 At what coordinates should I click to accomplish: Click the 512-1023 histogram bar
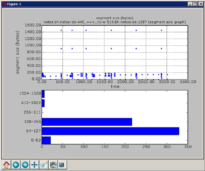coord(43,103)
